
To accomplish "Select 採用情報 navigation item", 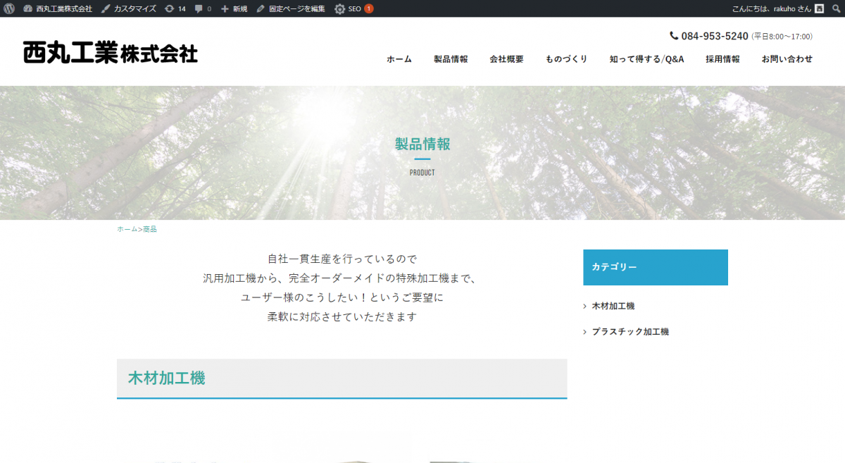I will click(722, 59).
